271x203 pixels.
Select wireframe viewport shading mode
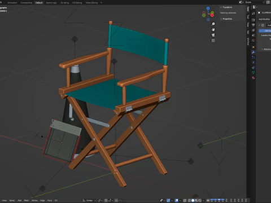point(189,200)
